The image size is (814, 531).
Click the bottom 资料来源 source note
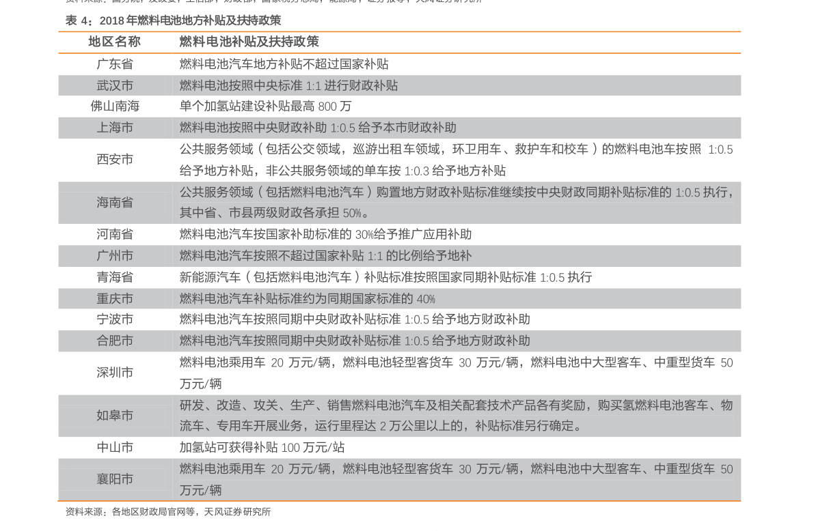pos(168,512)
